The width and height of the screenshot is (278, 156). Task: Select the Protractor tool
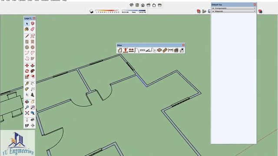pyautogui.click(x=27, y=89)
